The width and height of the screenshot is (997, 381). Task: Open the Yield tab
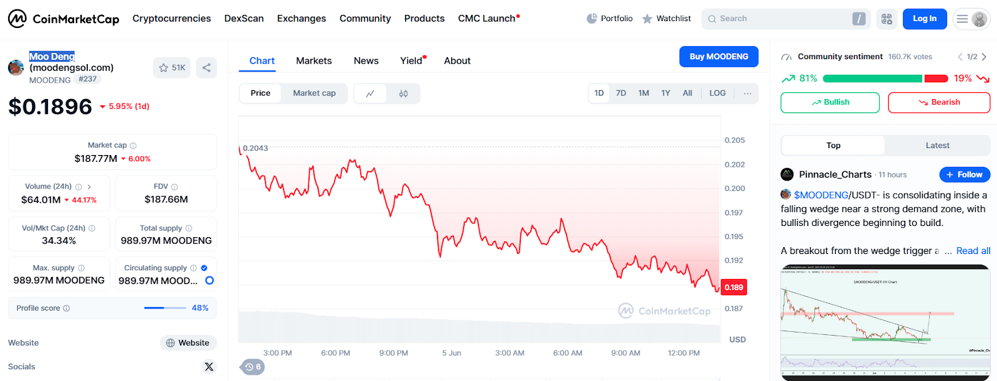pos(413,61)
